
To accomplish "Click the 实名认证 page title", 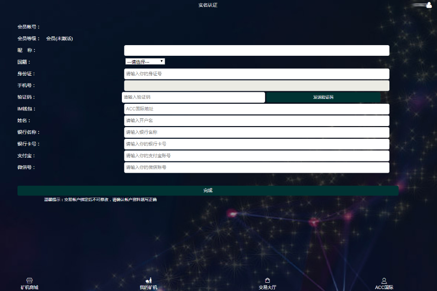I will [x=208, y=5].
